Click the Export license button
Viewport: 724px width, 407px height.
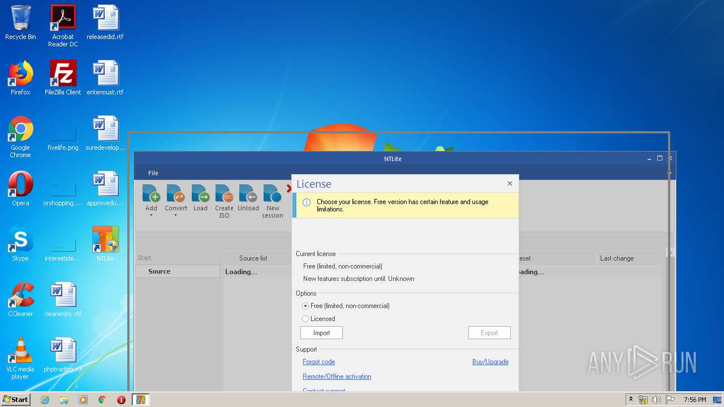coord(489,333)
